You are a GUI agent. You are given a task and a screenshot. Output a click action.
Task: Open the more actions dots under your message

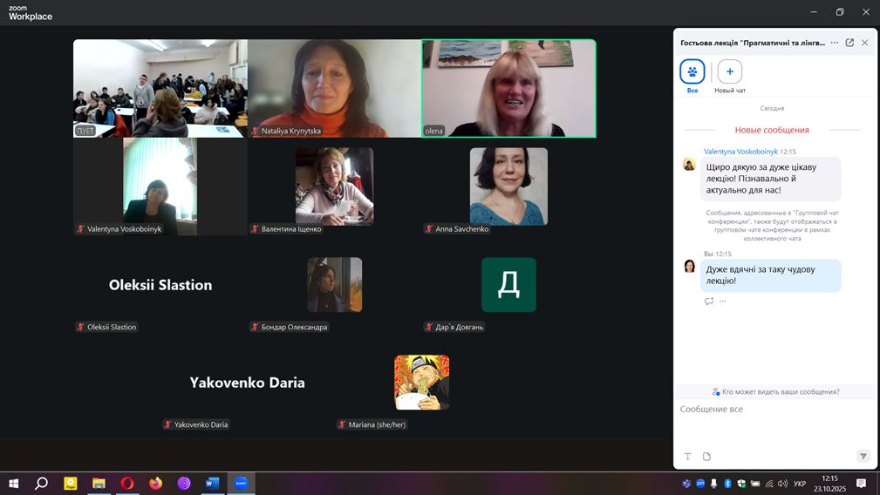(x=722, y=302)
